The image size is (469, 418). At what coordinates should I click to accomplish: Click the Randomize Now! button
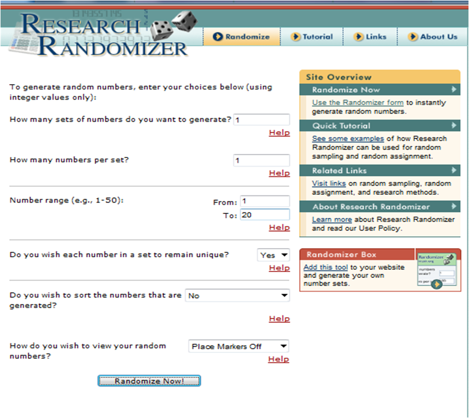pyautogui.click(x=149, y=381)
